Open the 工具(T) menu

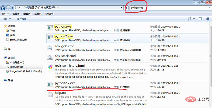point(38,14)
